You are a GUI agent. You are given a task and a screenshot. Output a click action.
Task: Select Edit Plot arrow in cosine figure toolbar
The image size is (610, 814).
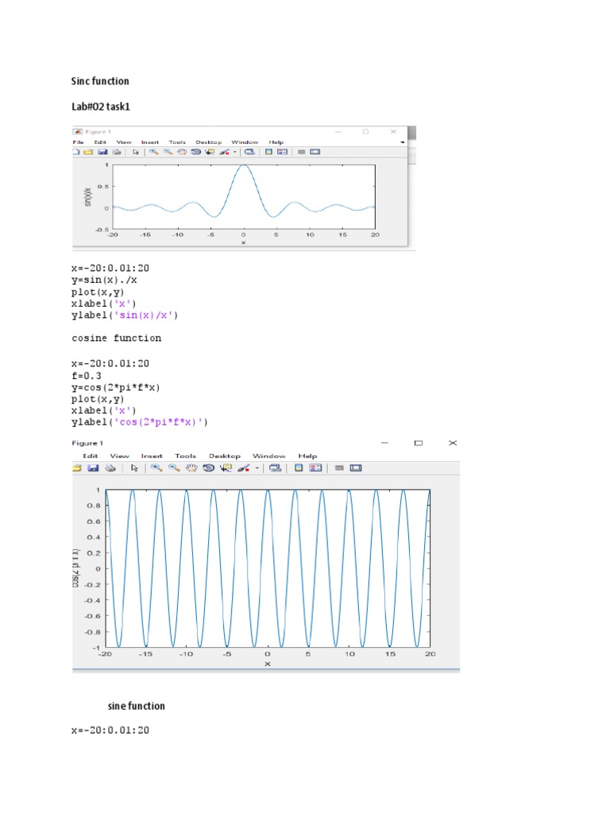coord(135,468)
